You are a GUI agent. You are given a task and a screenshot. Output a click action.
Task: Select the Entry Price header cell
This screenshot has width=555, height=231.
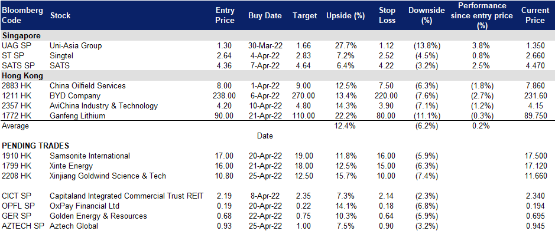click(x=225, y=15)
